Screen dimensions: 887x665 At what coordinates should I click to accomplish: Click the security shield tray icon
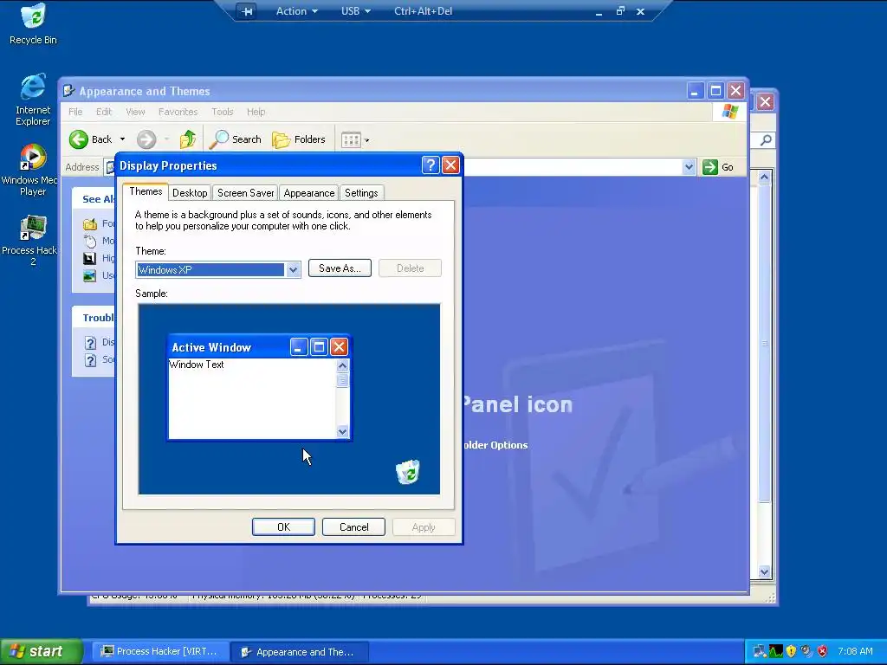[791, 651]
